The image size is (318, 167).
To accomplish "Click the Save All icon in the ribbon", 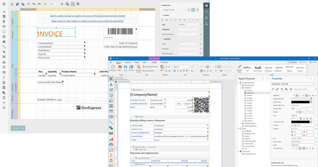I will 131,67.
